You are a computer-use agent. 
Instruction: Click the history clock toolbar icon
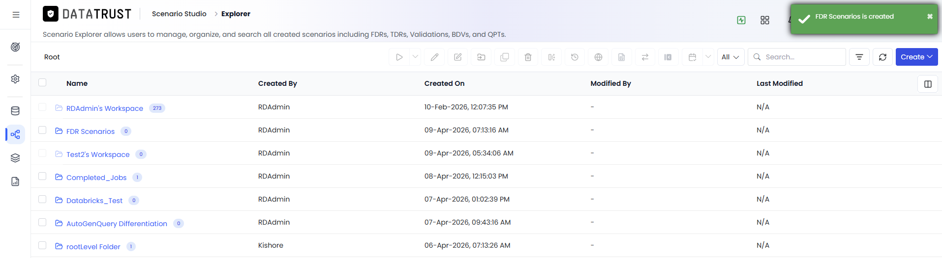click(x=575, y=57)
